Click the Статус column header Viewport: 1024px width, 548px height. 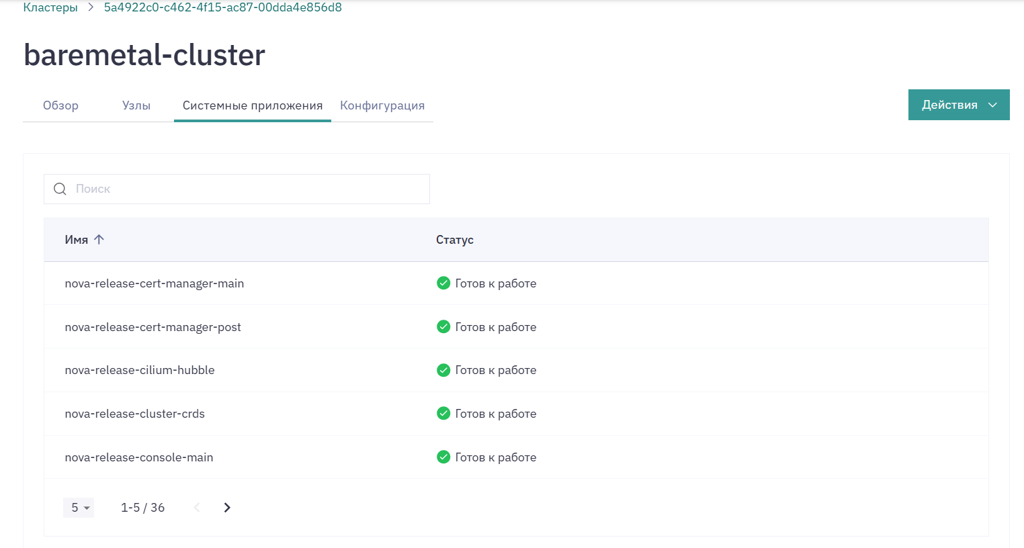(455, 240)
